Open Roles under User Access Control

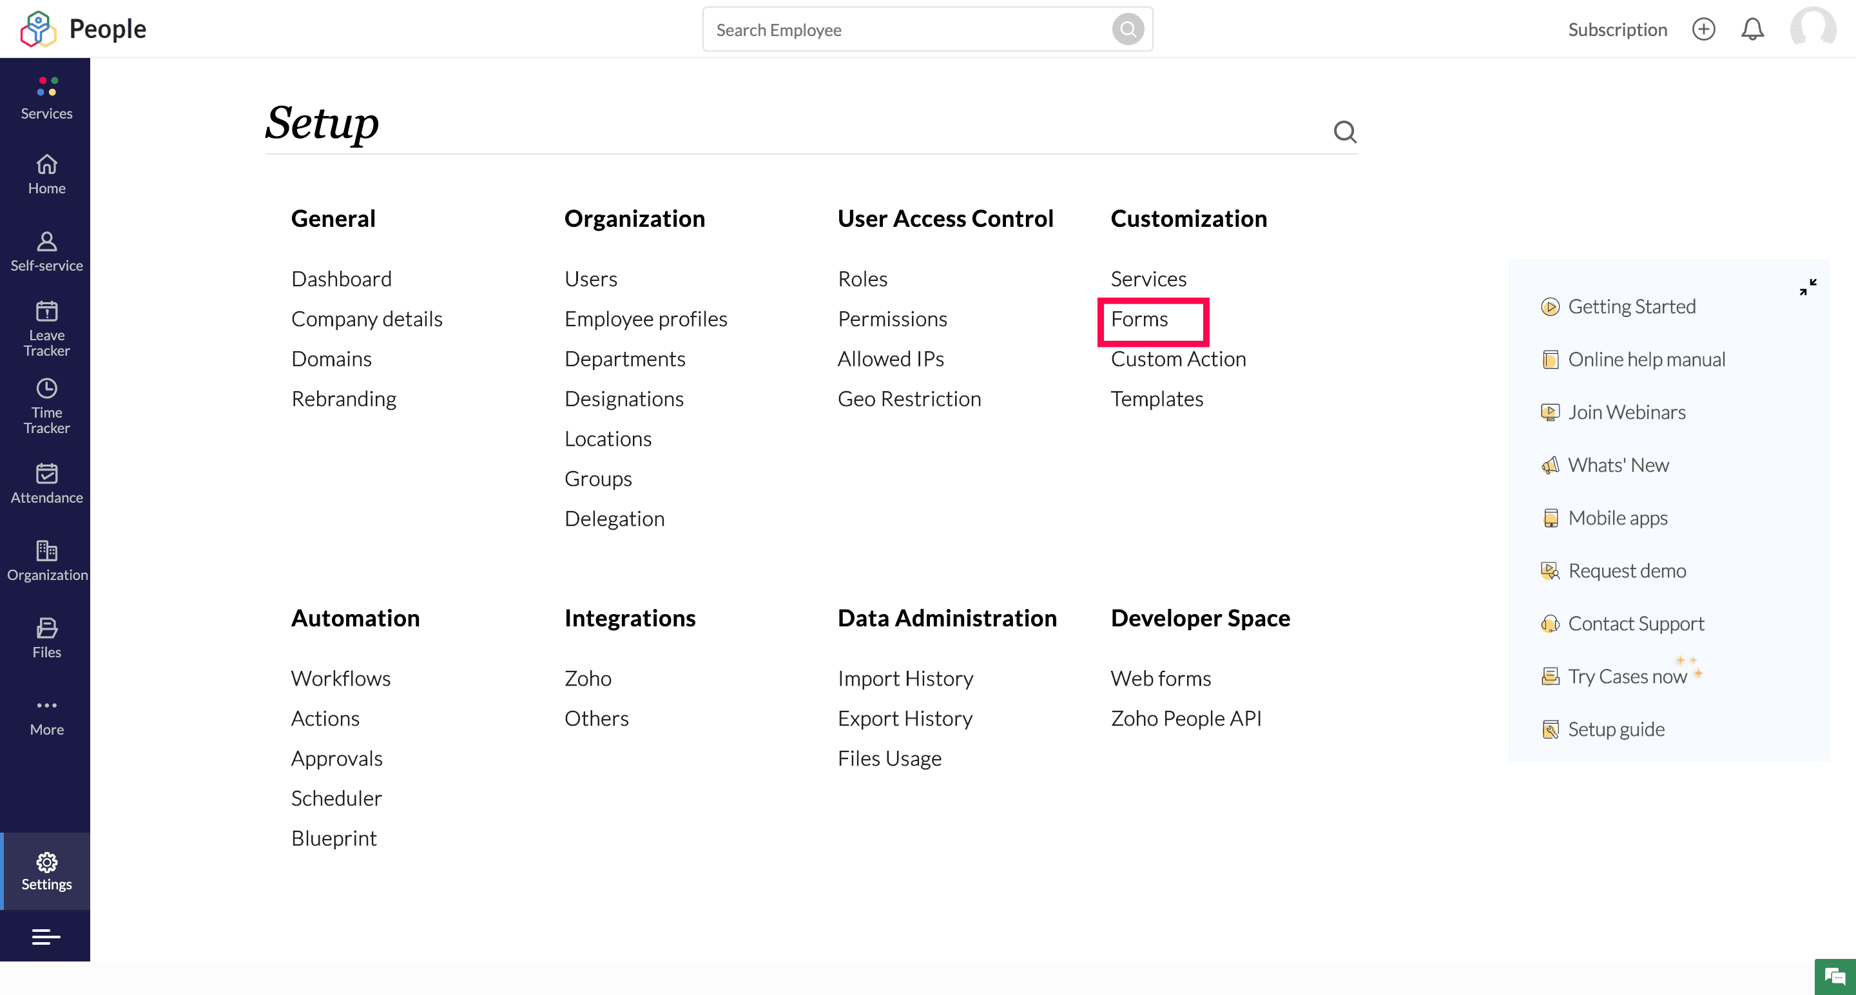[x=862, y=279]
